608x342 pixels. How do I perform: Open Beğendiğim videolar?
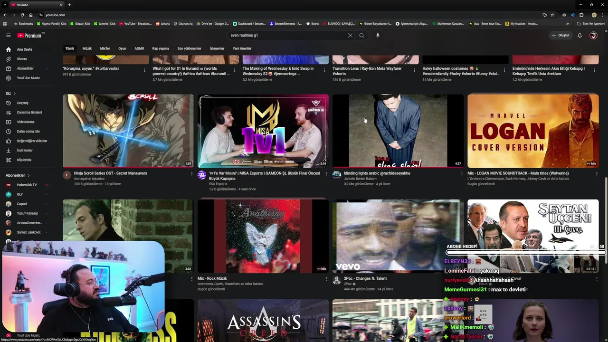click(32, 141)
